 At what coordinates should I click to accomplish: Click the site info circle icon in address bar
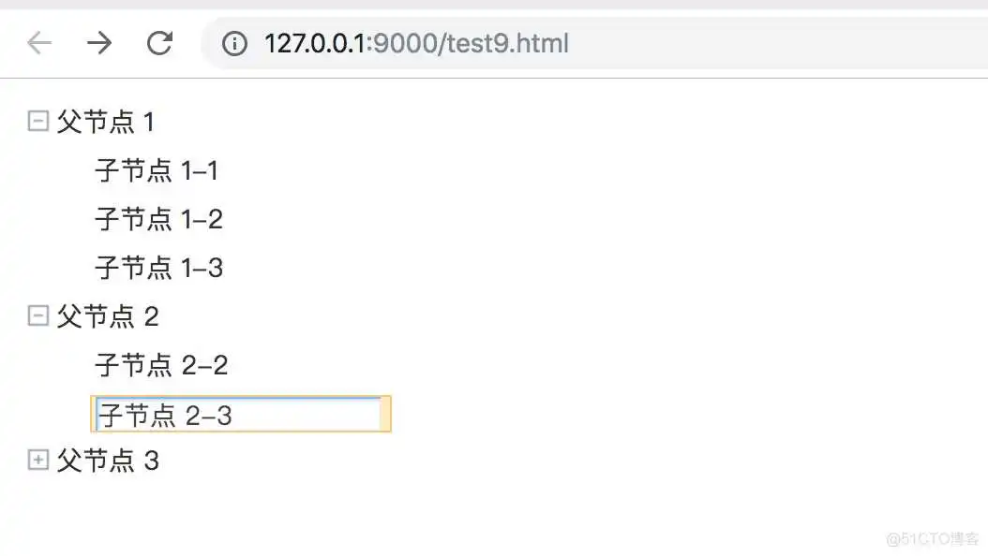click(233, 43)
